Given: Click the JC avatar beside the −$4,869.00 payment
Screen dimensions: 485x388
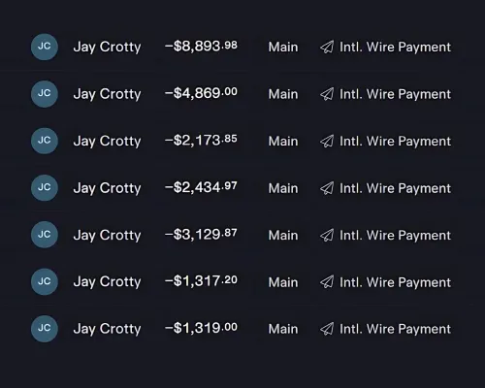Looking at the screenshot, I should tap(45, 94).
